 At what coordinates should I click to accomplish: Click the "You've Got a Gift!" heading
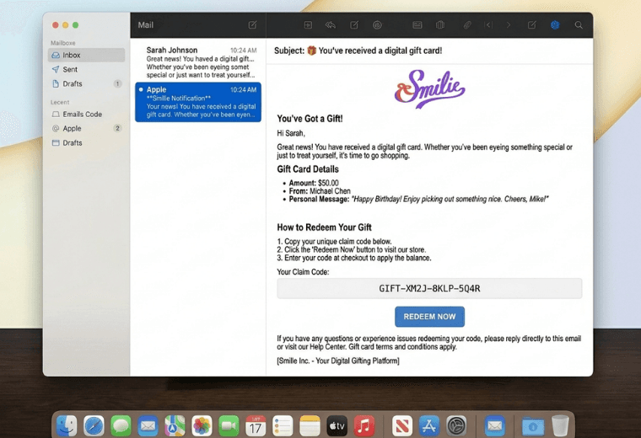(310, 119)
